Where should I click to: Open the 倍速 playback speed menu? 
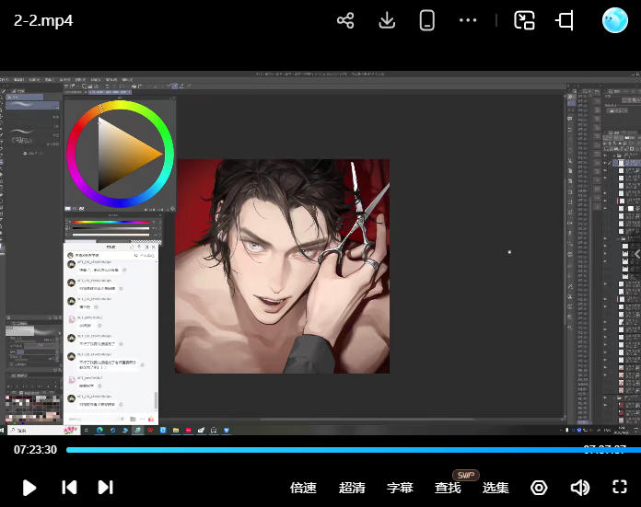pos(303,488)
